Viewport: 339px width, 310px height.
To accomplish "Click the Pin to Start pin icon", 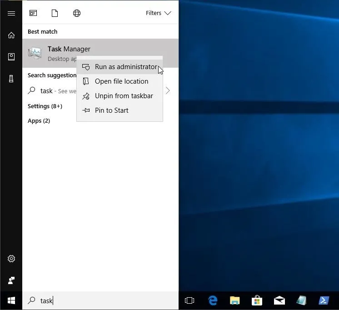I will click(x=86, y=110).
